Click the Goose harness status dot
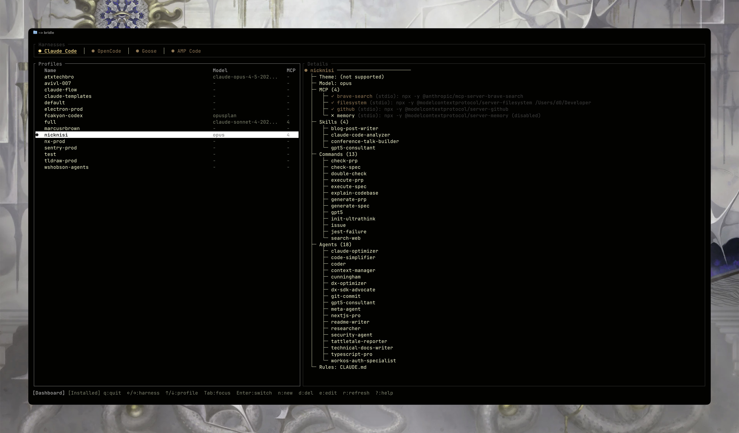This screenshot has height=433, width=739. click(137, 51)
